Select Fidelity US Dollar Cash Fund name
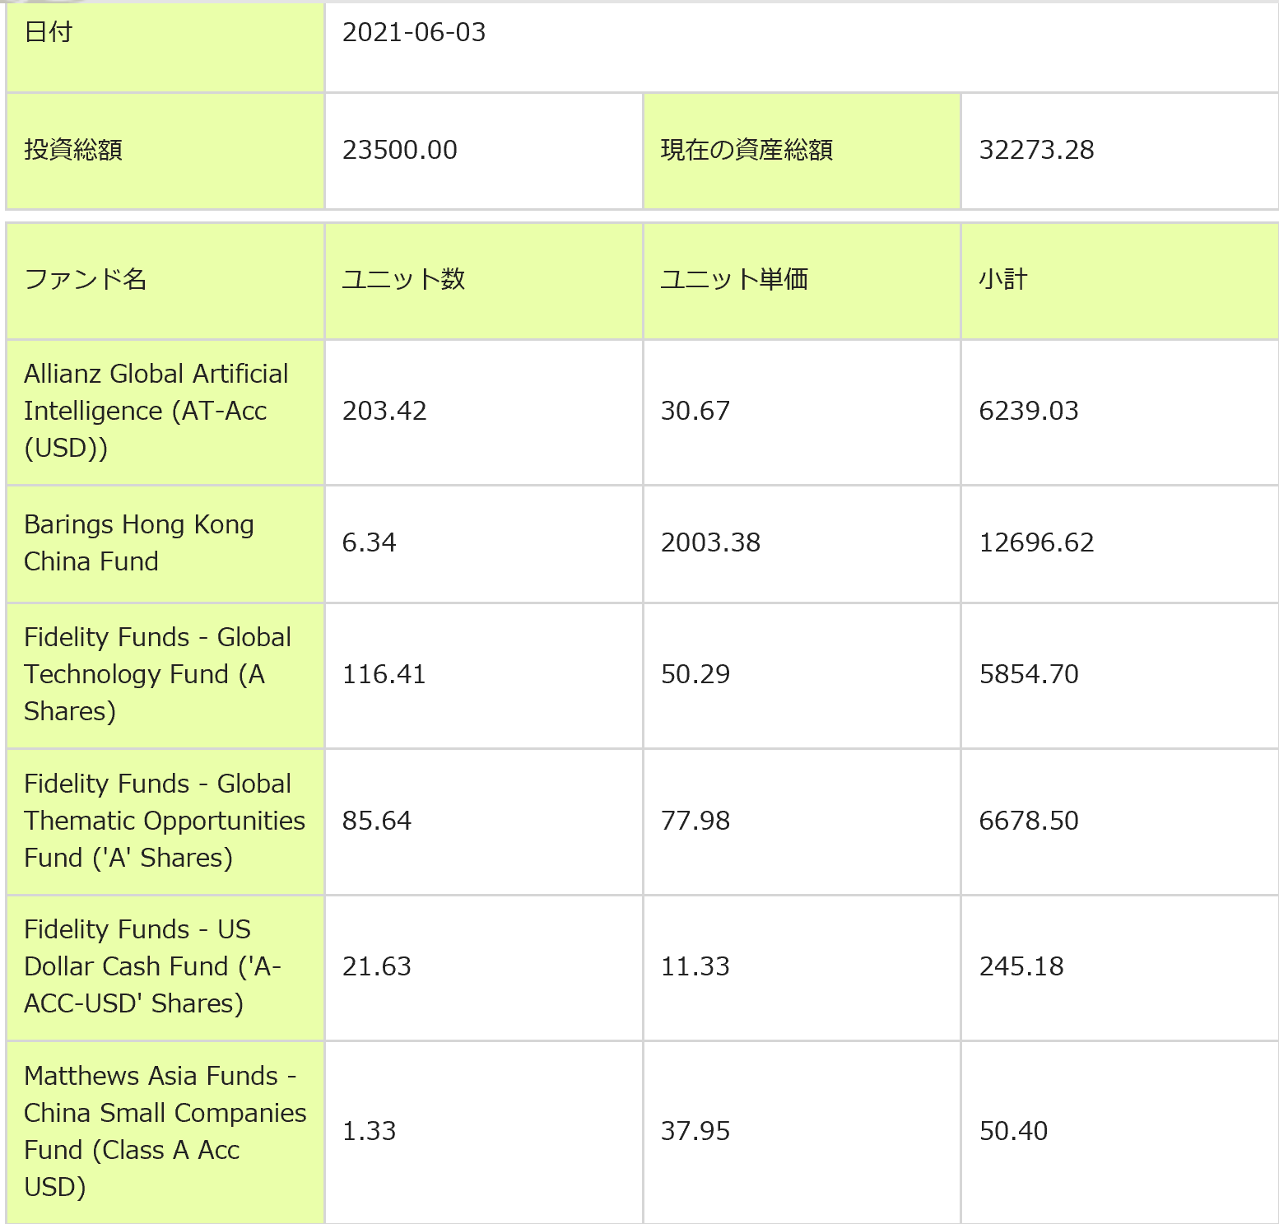The height and width of the screenshot is (1224, 1279). tap(152, 966)
